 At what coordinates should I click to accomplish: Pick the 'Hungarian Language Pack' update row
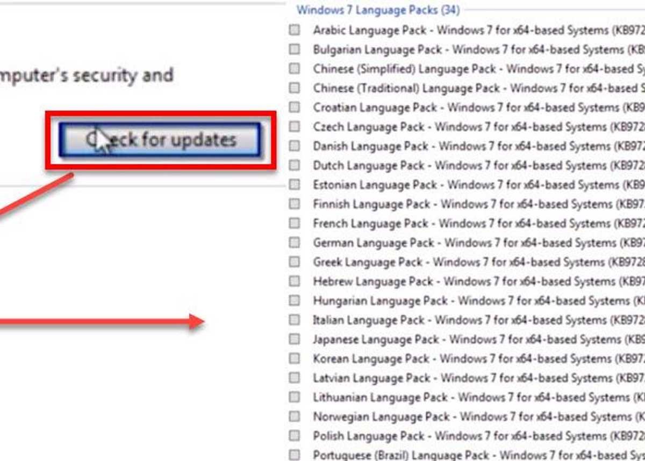pos(479,301)
